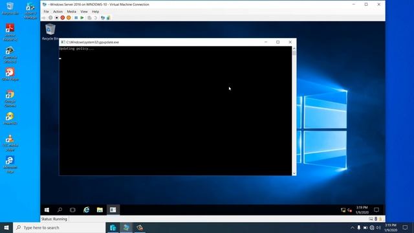Click the green Reset VM toolbar icon
414x233 pixels.
[x=82, y=17]
